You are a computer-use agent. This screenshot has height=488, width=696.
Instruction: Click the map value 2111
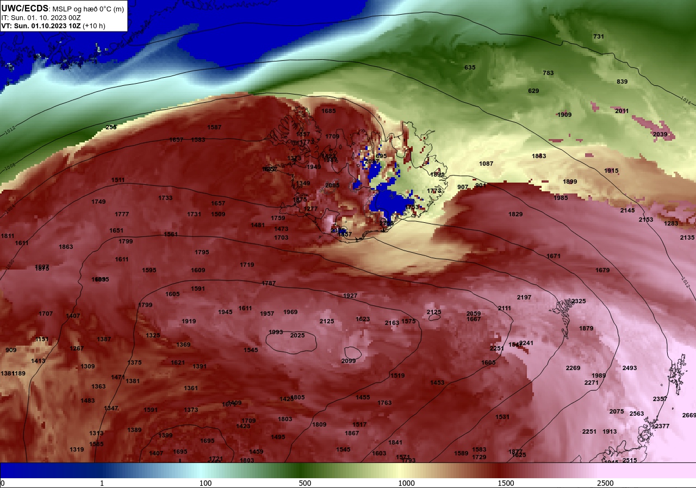pos(505,308)
